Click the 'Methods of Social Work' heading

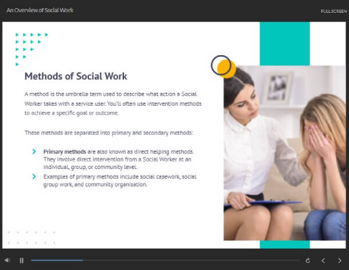coord(76,76)
